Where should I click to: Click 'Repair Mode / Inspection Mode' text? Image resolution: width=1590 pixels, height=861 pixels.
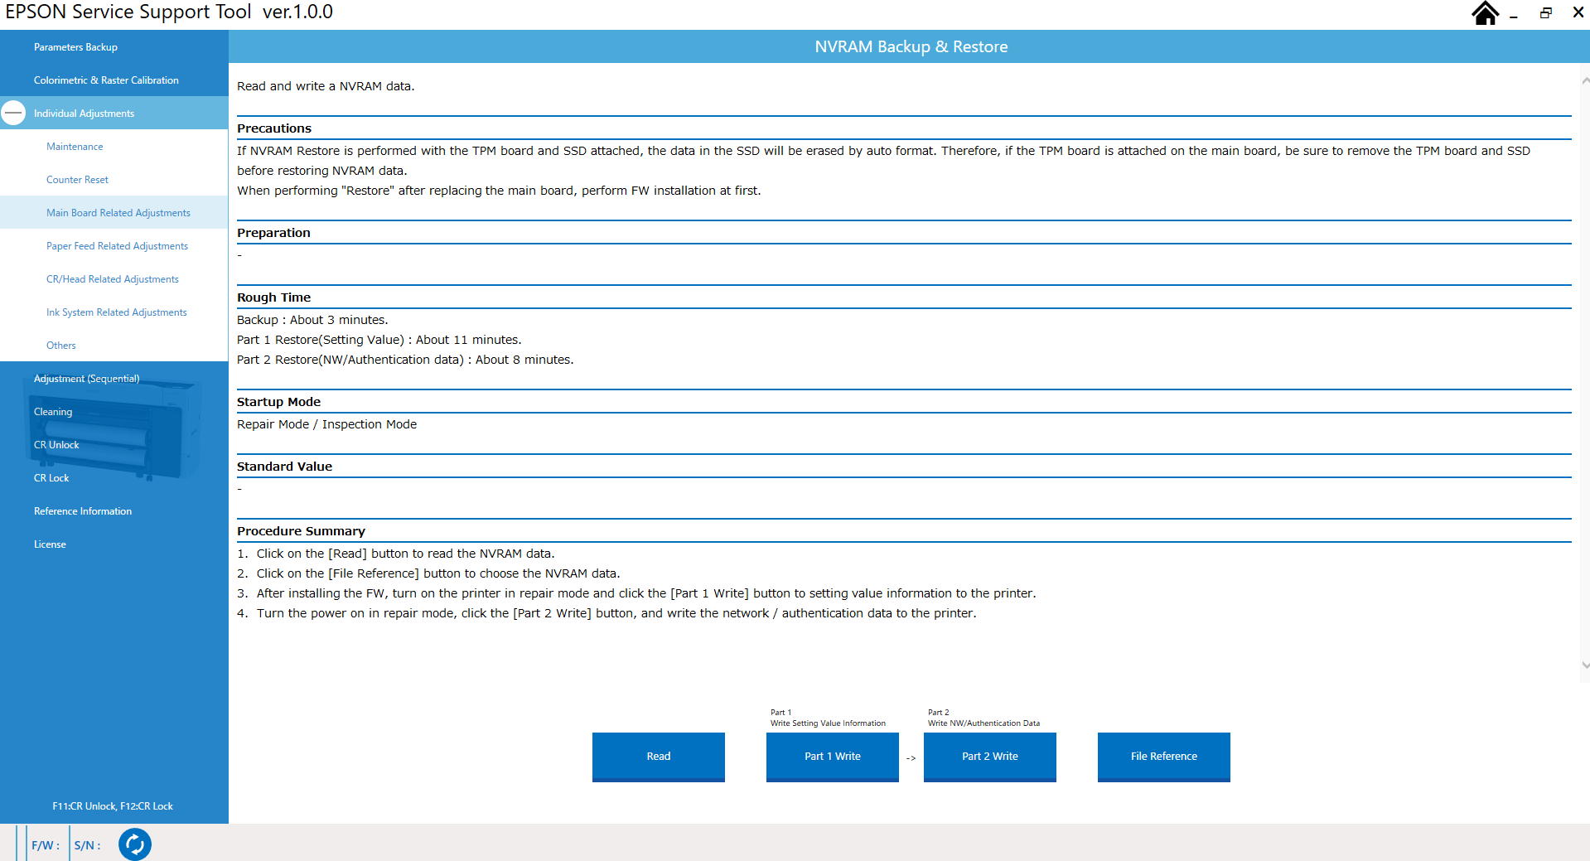(326, 424)
